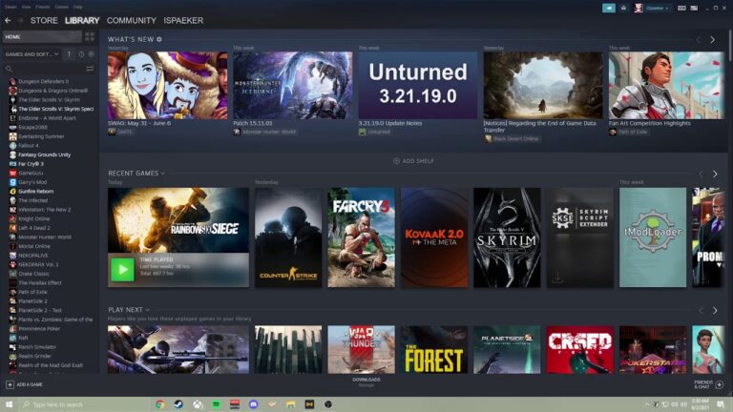Click the Windows taskbar search box
Screen dimensions: 733x412
point(83,404)
